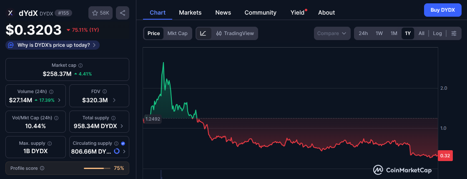Switch to the Community tab

pos(260,13)
